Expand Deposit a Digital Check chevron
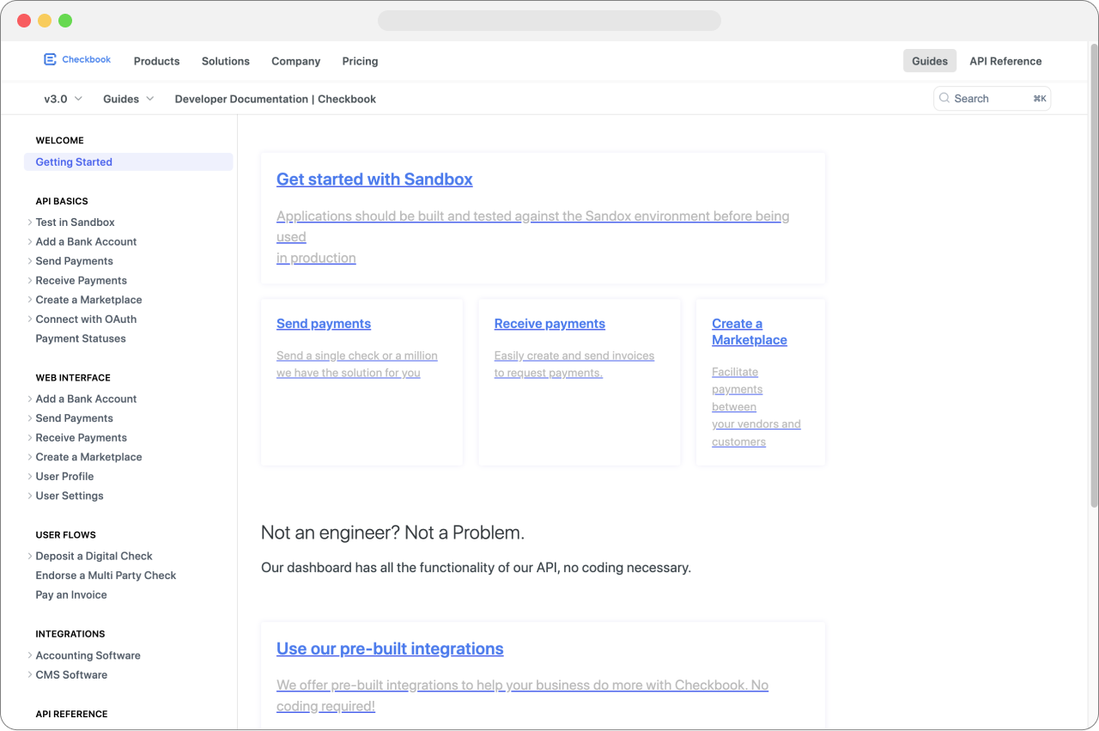This screenshot has width=1099, height=731. coord(30,557)
